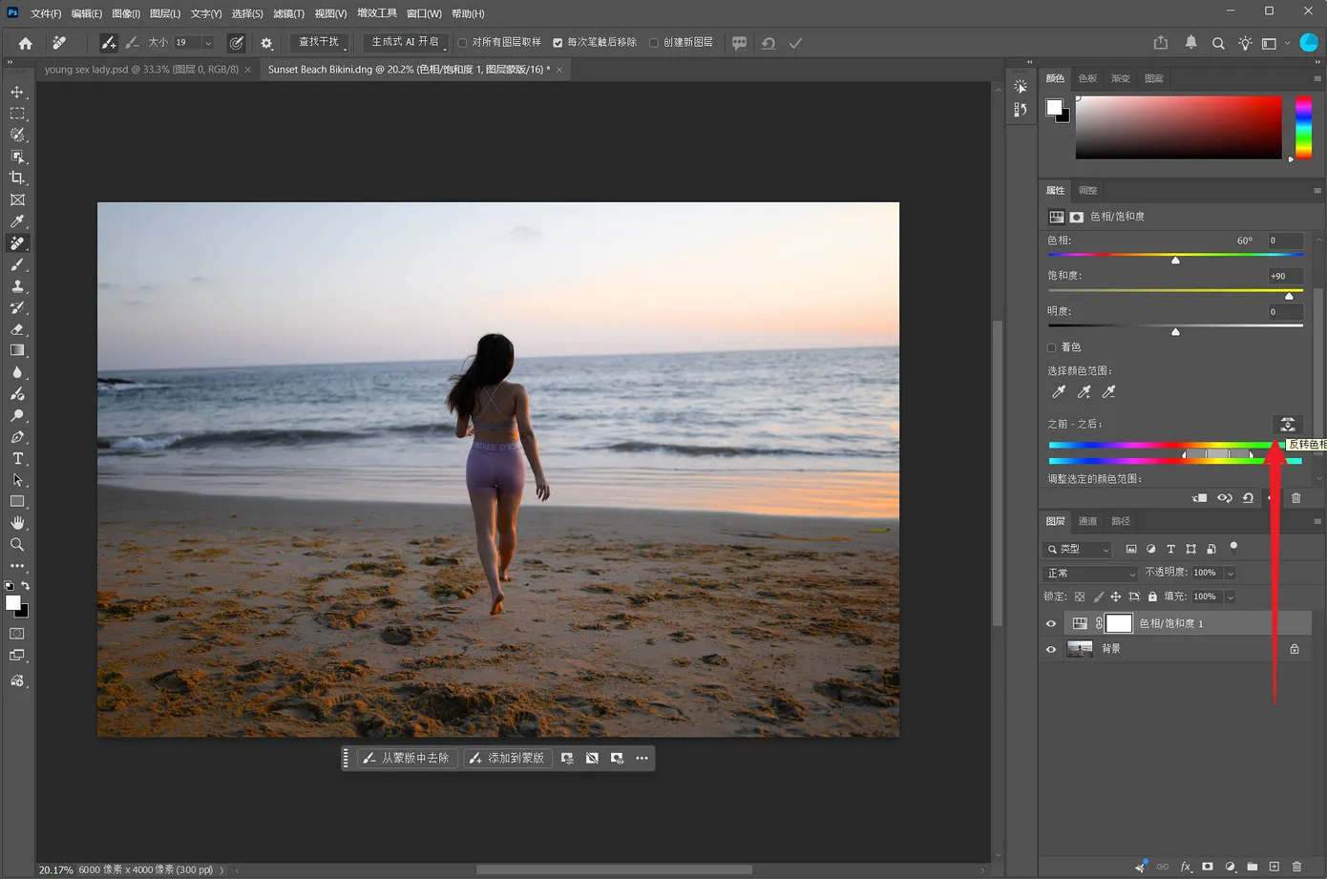Select the Eraser tool
This screenshot has width=1327, height=879.
[x=17, y=329]
